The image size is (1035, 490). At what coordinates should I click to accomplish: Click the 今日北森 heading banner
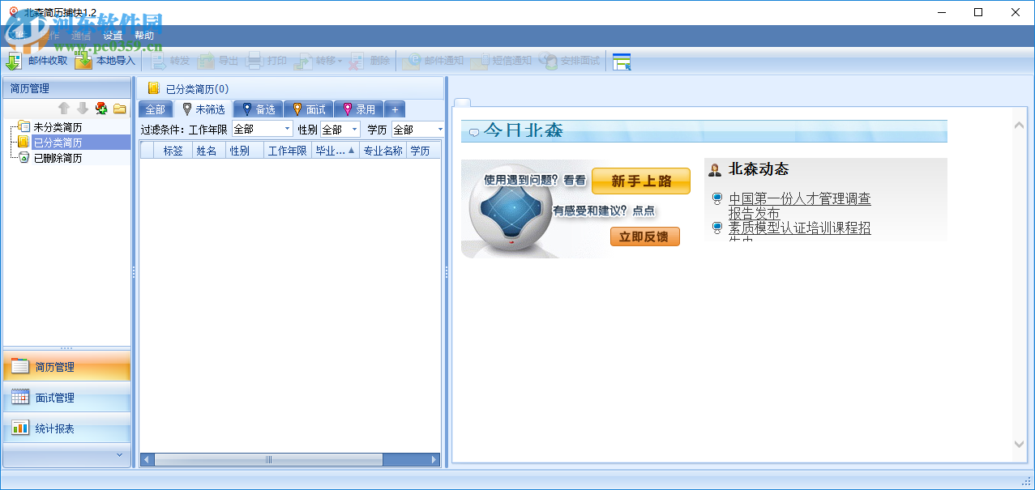[x=704, y=130]
